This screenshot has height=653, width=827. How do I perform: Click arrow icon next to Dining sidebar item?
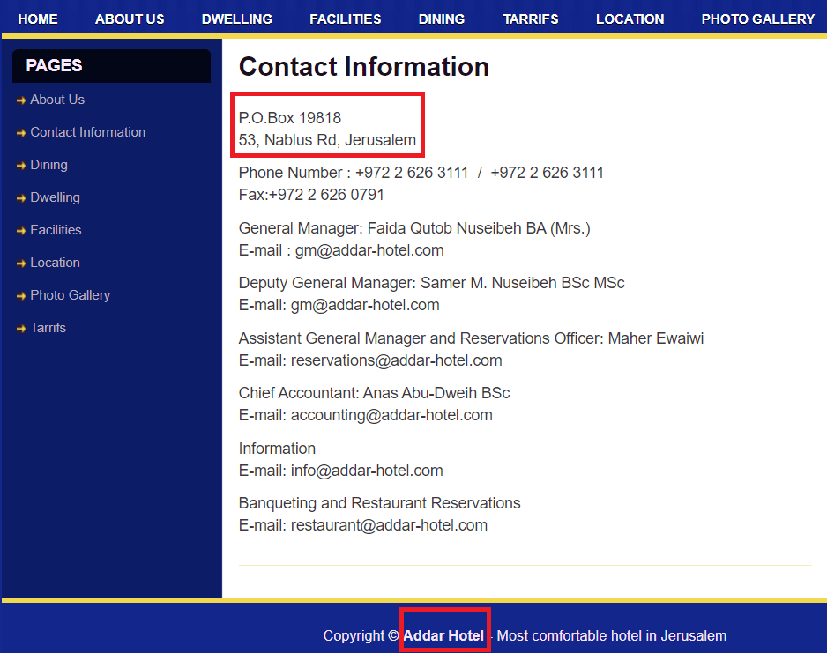pos(21,166)
